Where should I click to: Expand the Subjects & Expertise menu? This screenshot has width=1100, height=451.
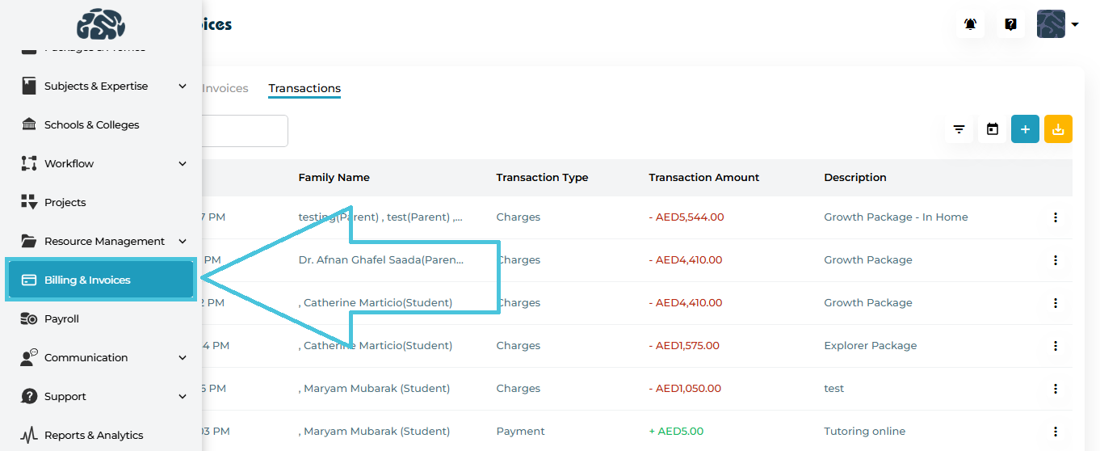(183, 86)
